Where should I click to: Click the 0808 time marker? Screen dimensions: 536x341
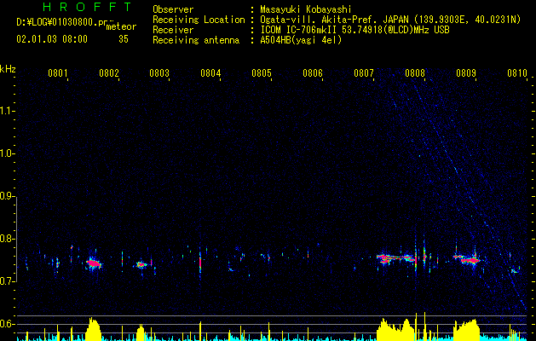[x=415, y=73]
